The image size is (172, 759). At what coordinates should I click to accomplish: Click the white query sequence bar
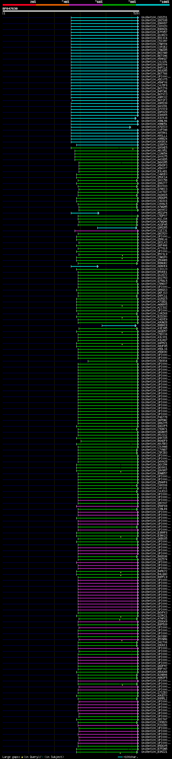coord(71,11)
